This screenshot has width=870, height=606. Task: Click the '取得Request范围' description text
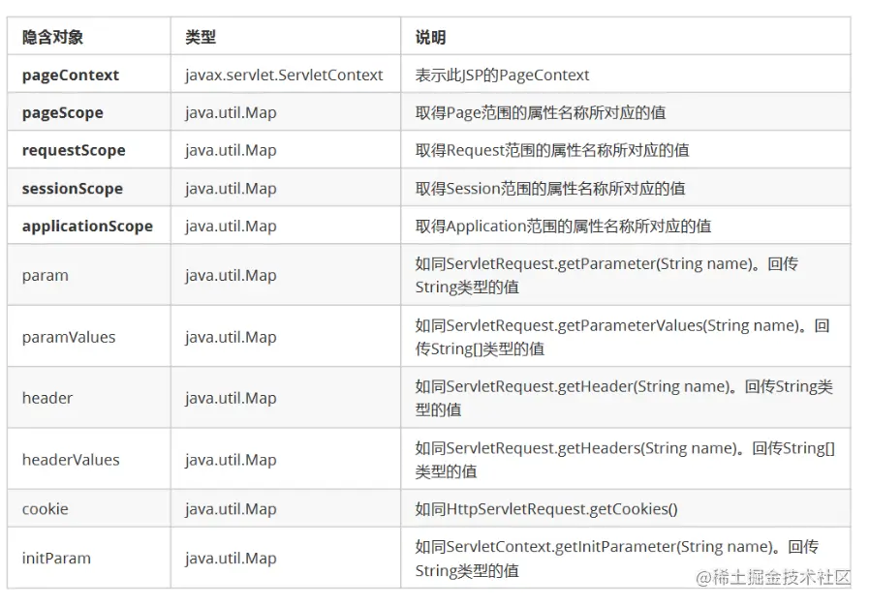[x=552, y=150]
